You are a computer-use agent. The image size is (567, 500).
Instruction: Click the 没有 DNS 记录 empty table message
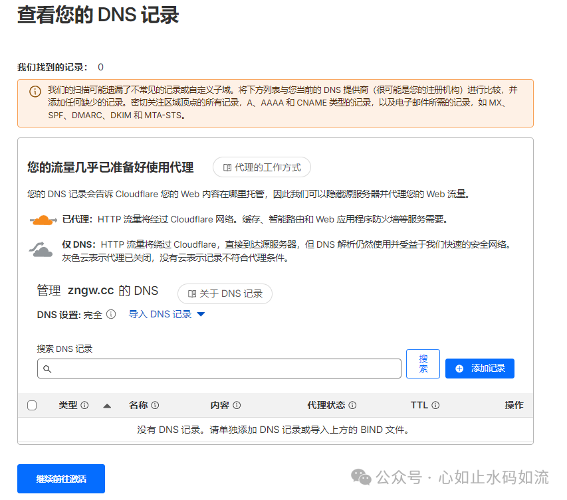pos(273,430)
